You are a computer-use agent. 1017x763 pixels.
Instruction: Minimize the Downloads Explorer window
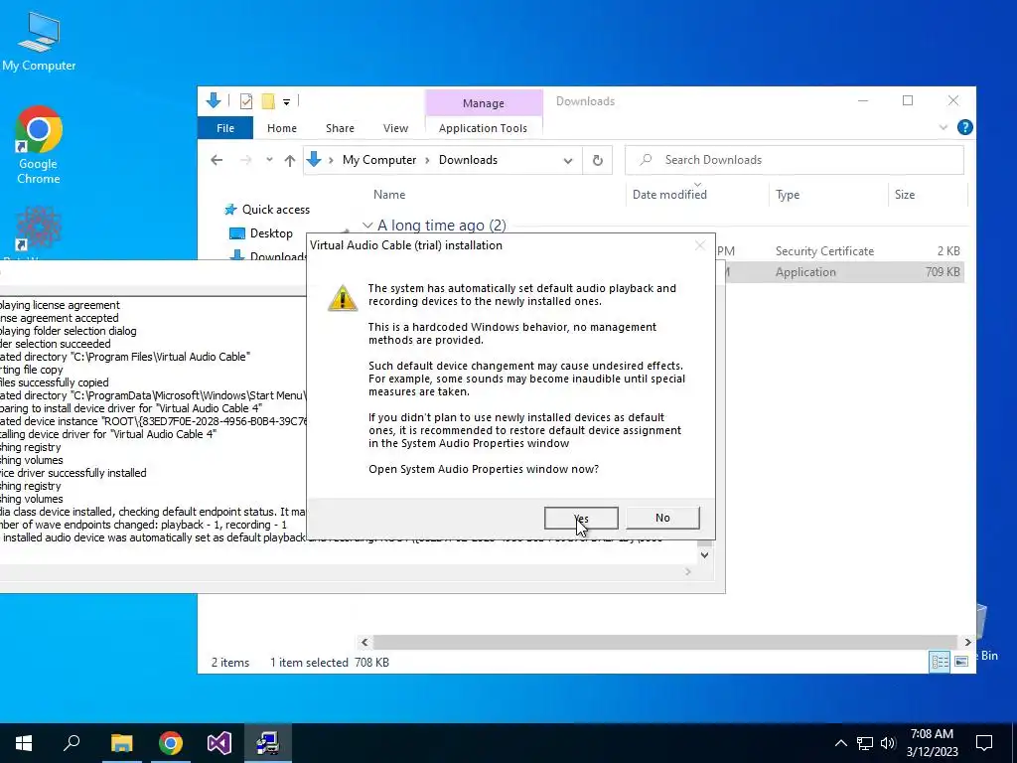pos(863,100)
